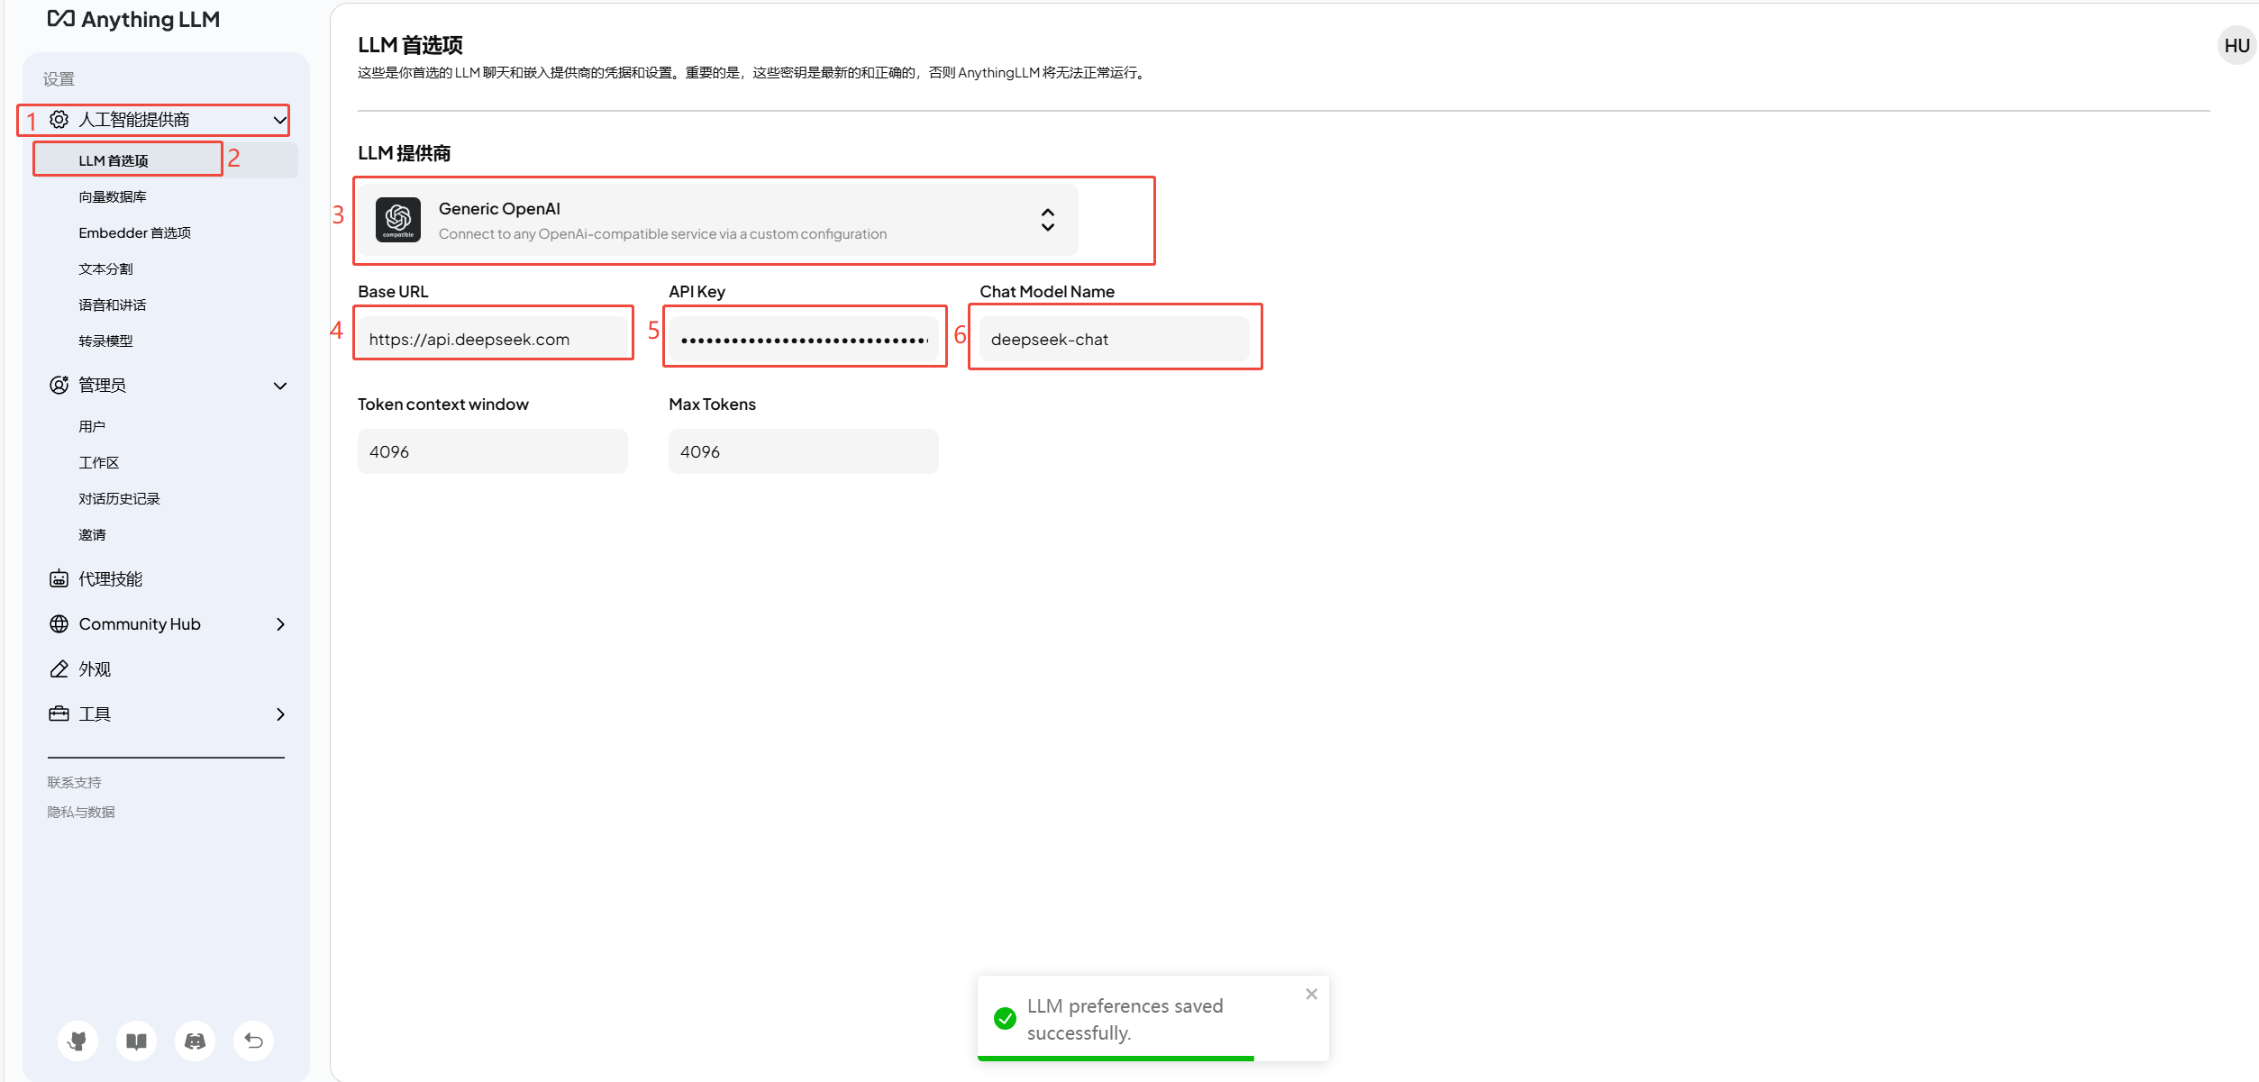Click the 管理员 user-gear icon
2259x1082 pixels.
point(59,385)
